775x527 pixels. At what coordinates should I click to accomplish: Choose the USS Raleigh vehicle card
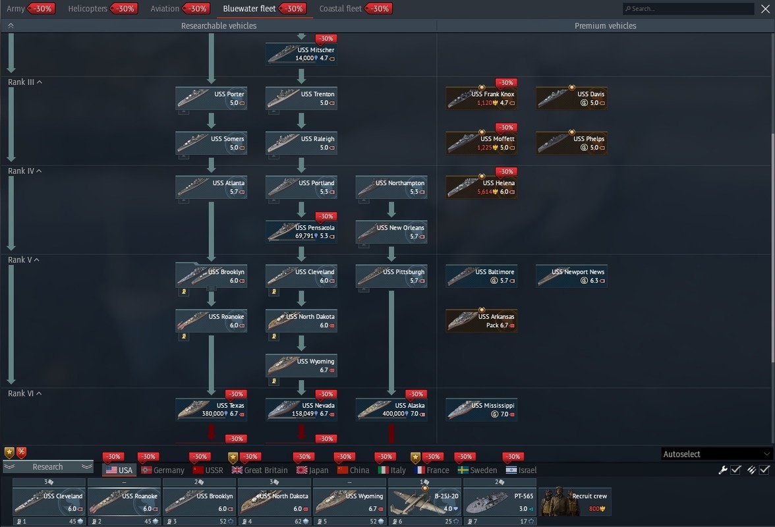tap(301, 143)
